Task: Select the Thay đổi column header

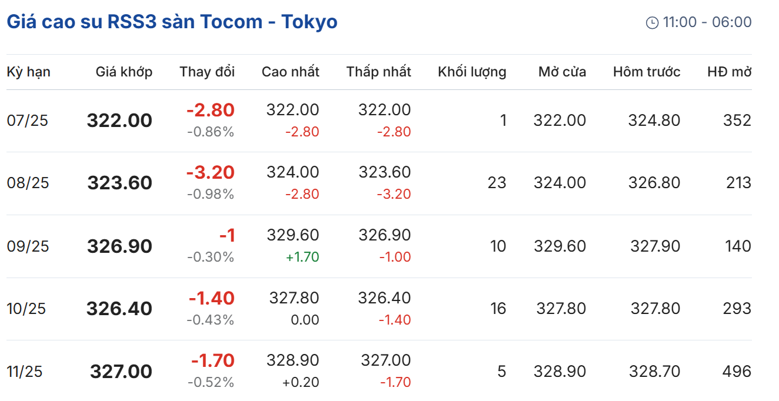Action: click(x=207, y=72)
